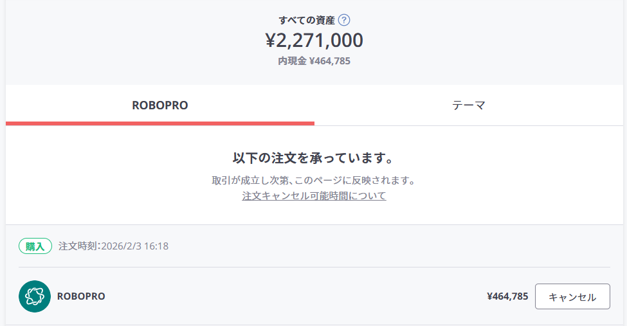Click the divider line above the ROBOPRO order
Screen dimensions: 627x326
(314, 267)
